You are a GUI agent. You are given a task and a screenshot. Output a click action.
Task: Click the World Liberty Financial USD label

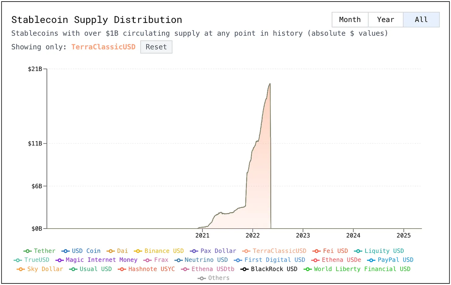362,269
